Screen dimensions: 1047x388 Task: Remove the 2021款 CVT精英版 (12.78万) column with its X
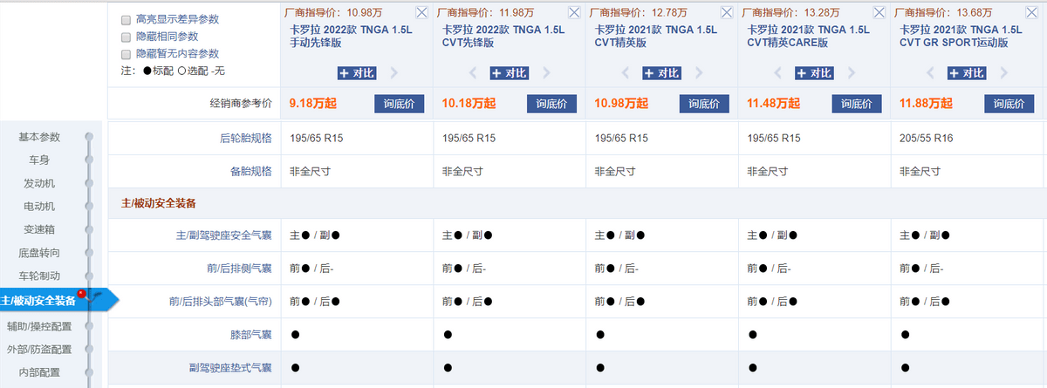[x=726, y=12]
